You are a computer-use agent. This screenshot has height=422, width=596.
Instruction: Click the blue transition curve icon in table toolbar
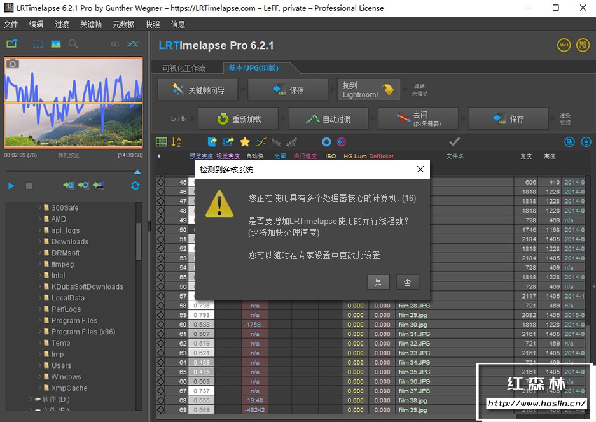pyautogui.click(x=261, y=141)
